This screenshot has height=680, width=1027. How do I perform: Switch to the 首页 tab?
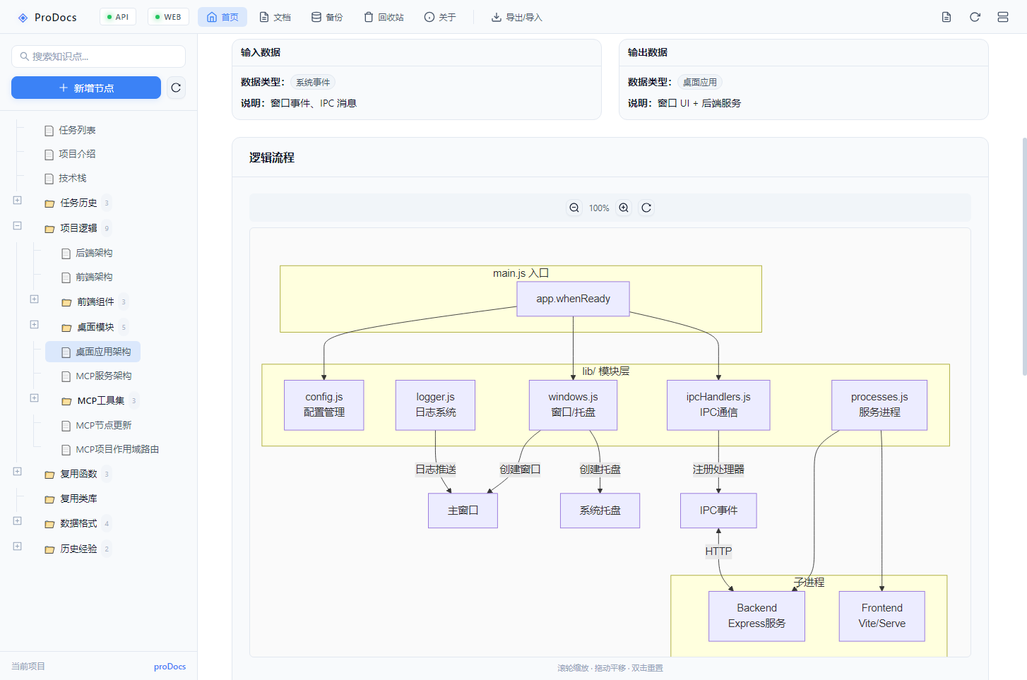click(x=222, y=16)
